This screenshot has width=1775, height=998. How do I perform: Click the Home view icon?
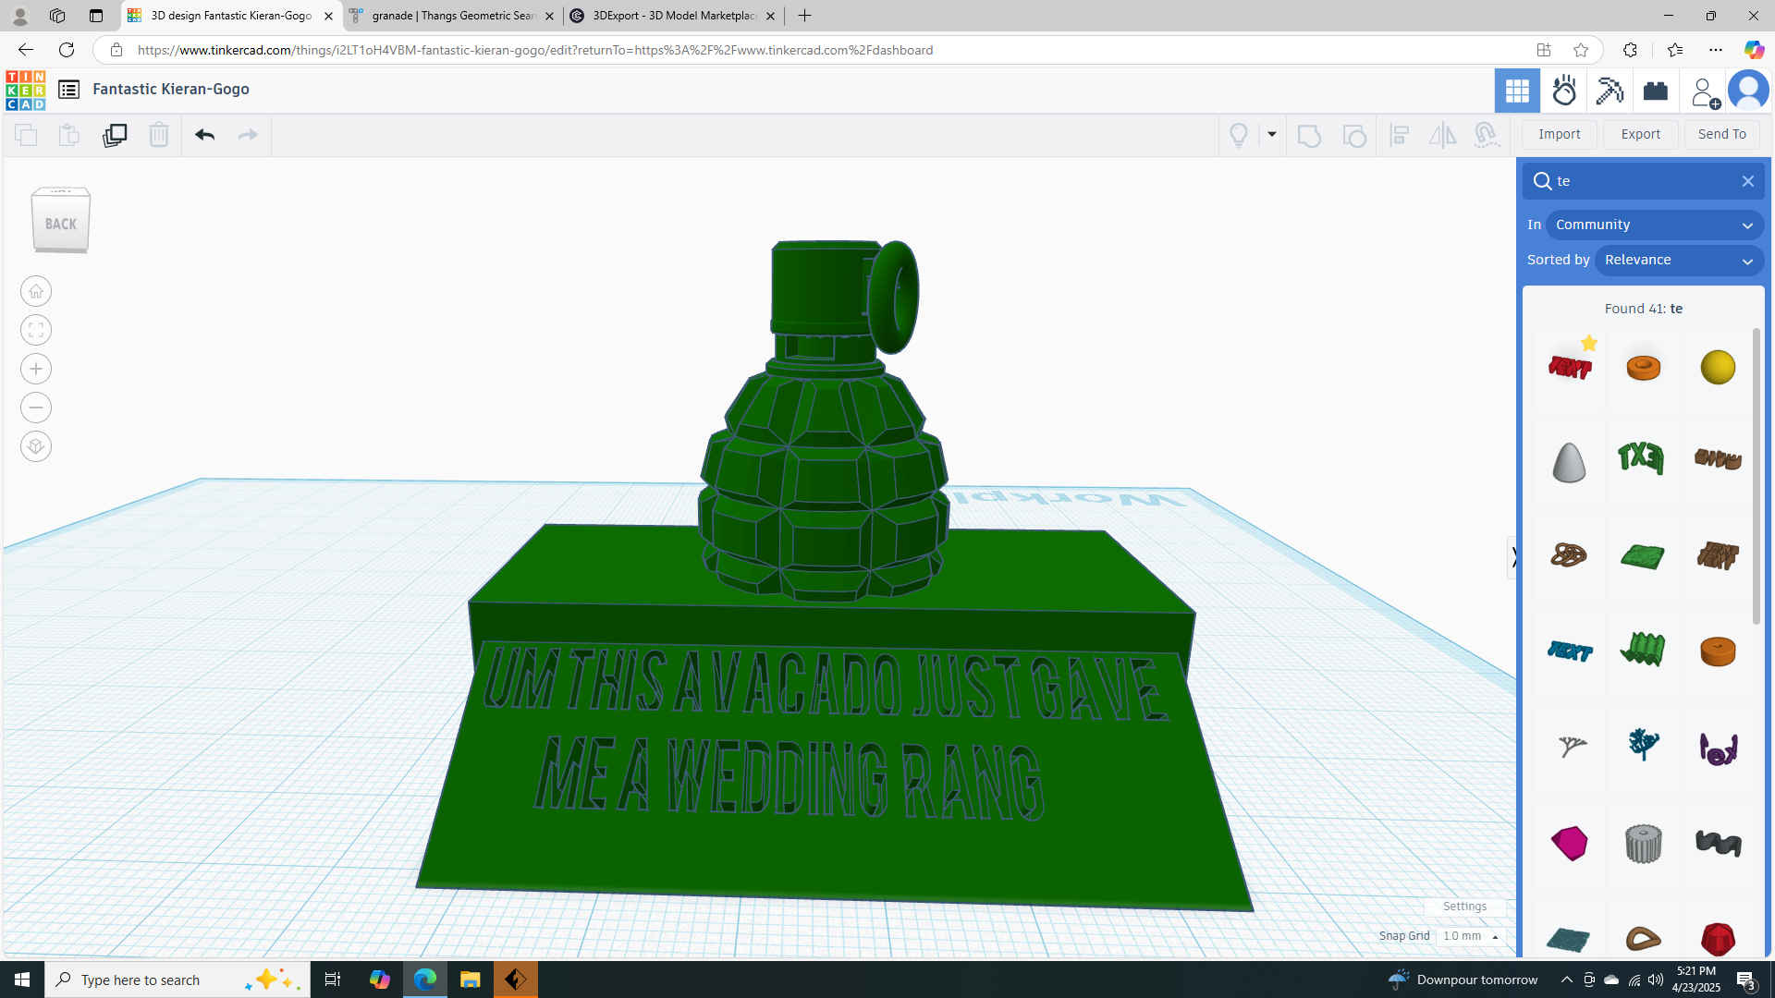coord(36,291)
